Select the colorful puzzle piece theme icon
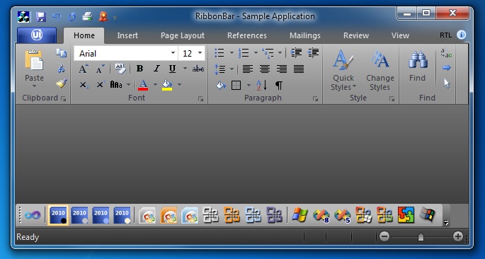Screen dimensions: 485x259 pos(406,215)
